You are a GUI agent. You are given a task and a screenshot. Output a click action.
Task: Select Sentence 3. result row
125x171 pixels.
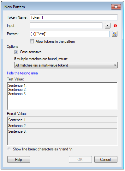pyautogui.click(x=62, y=131)
